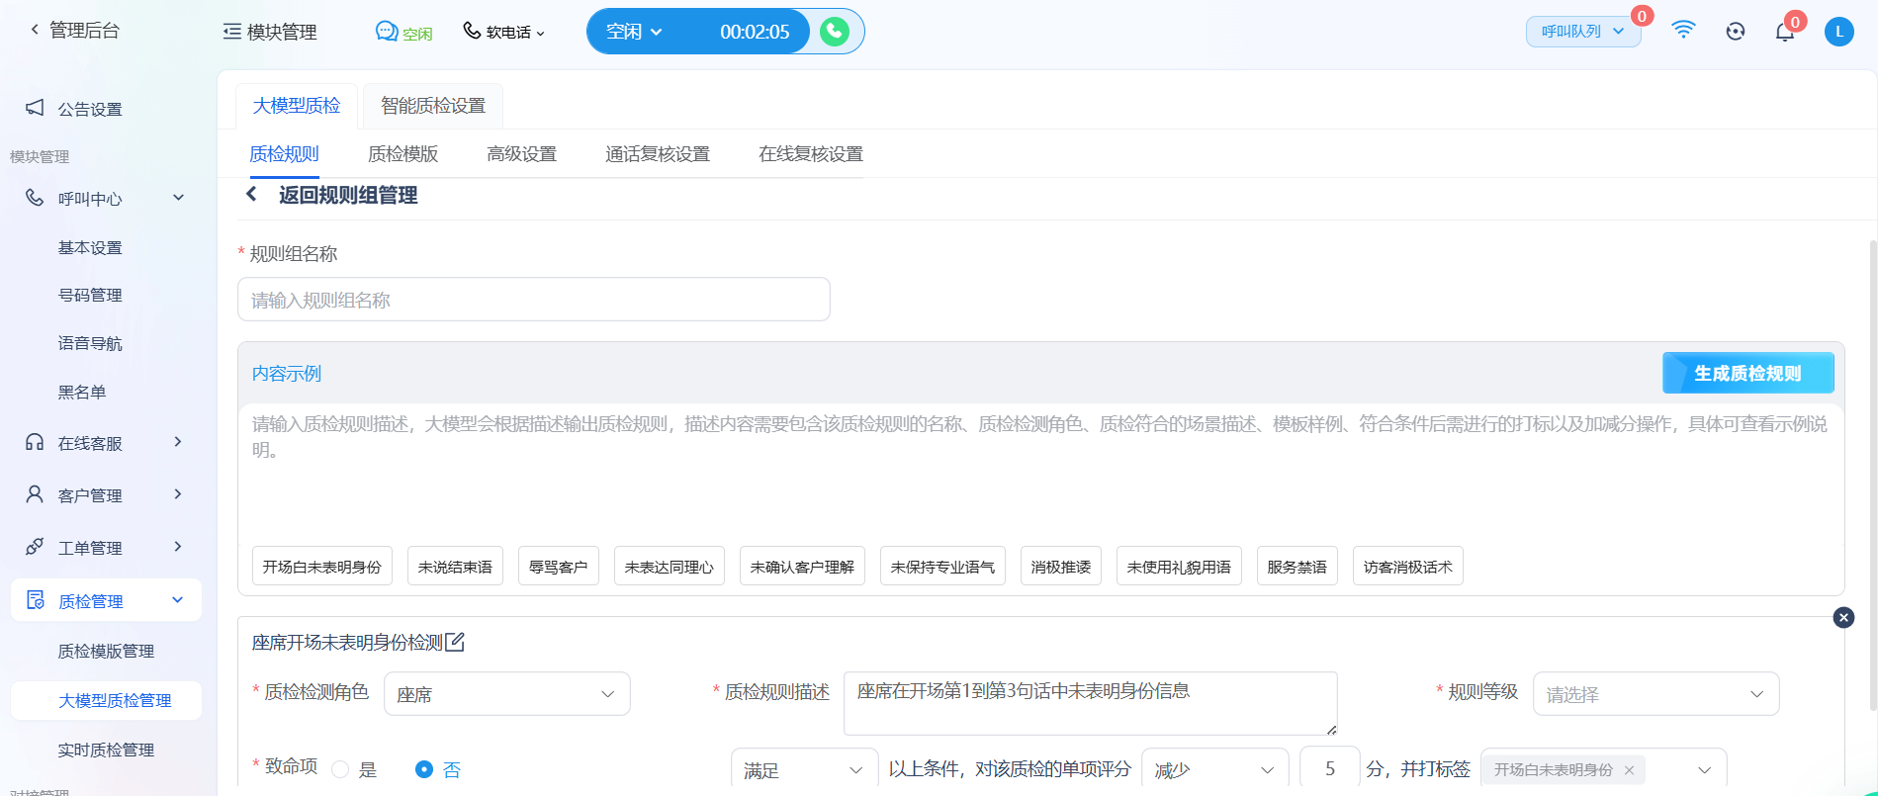Insert the 访客消极话术 example

click(1408, 567)
